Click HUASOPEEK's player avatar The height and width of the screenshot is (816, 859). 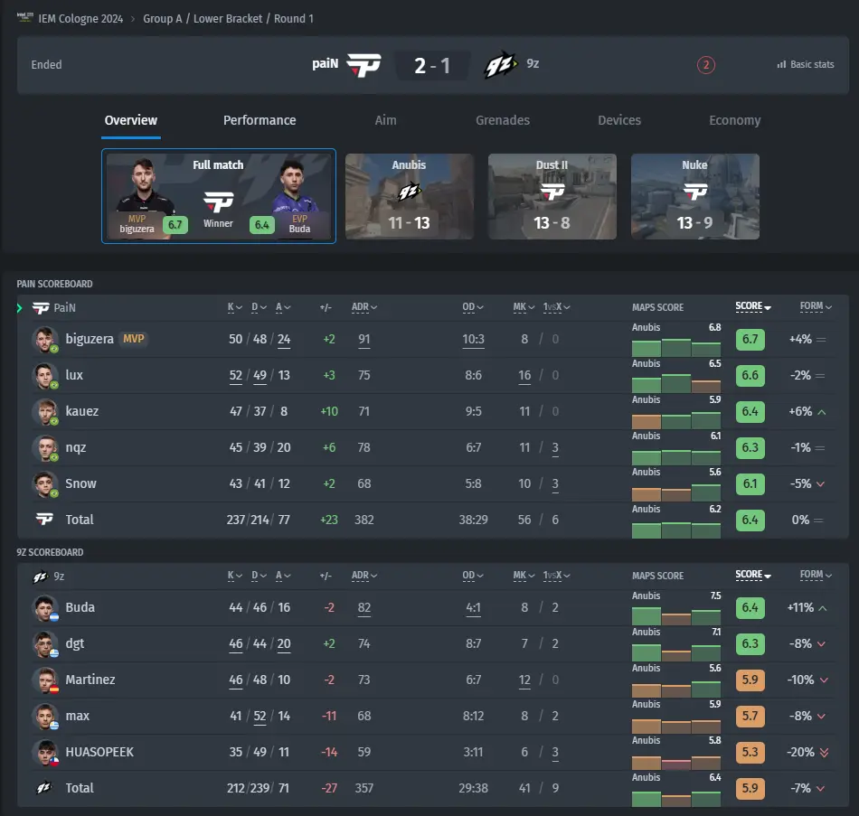[x=44, y=753]
